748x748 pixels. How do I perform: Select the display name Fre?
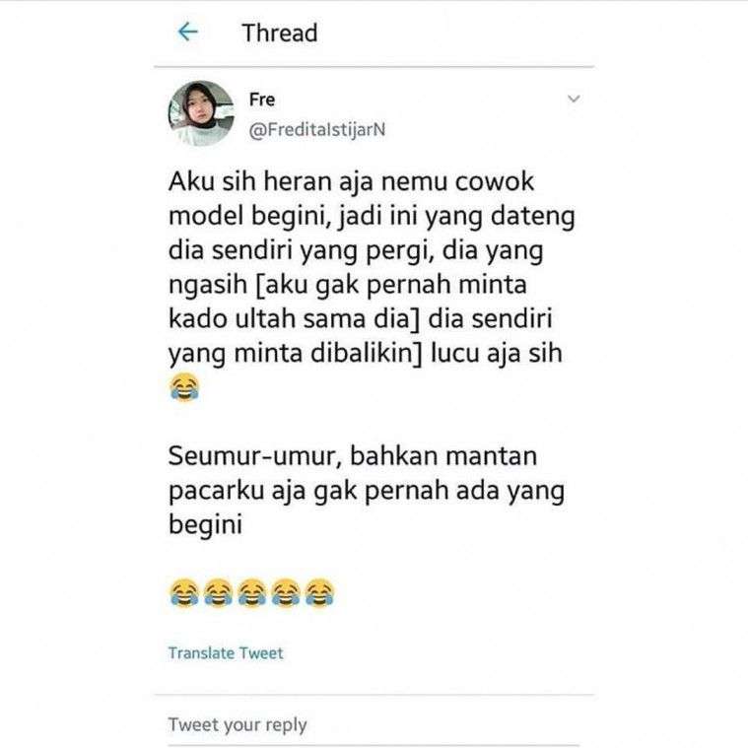coord(262,100)
